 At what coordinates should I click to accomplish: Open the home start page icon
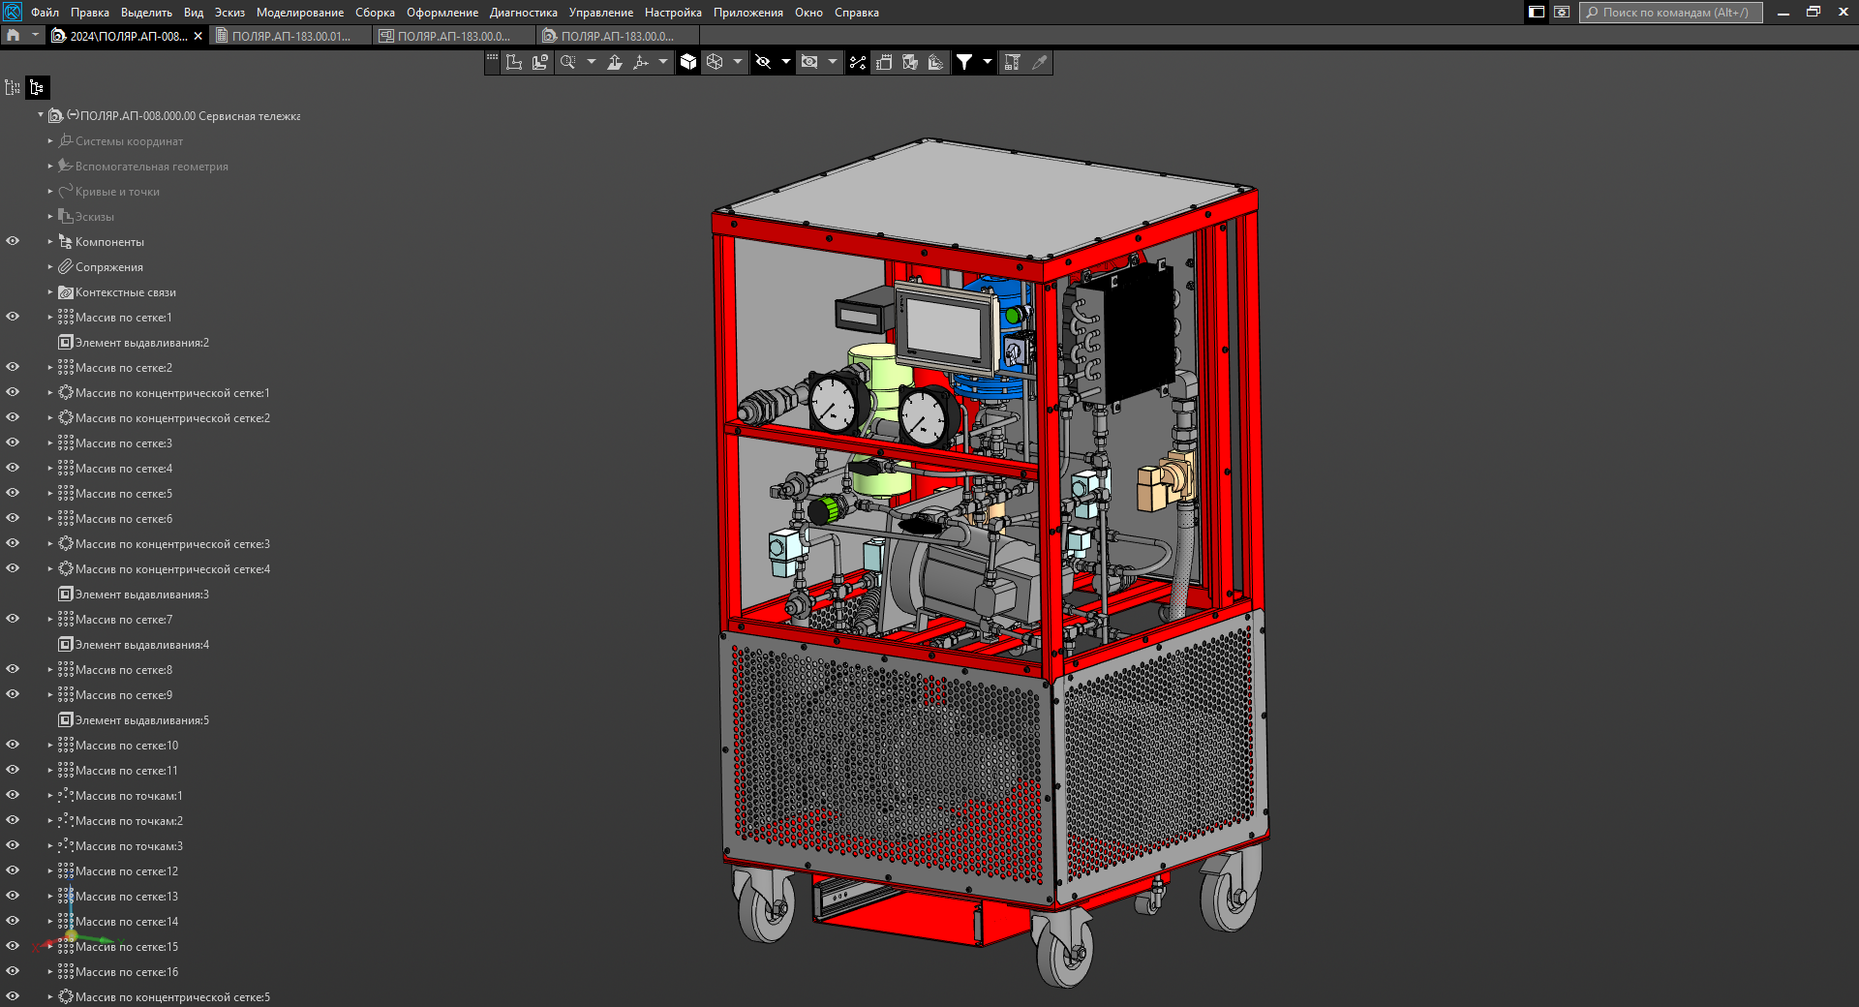tap(13, 36)
